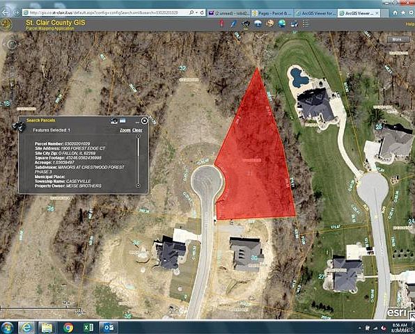Click the address bar search magnifier
This screenshot has height=334, width=415.
point(191,13)
